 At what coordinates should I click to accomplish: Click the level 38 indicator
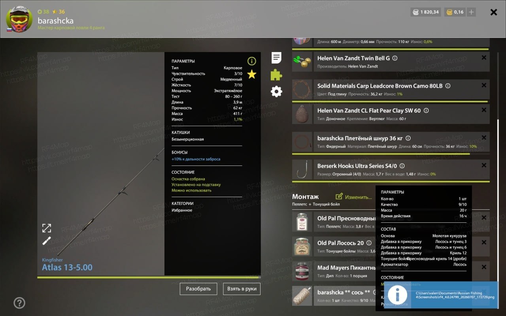point(43,12)
